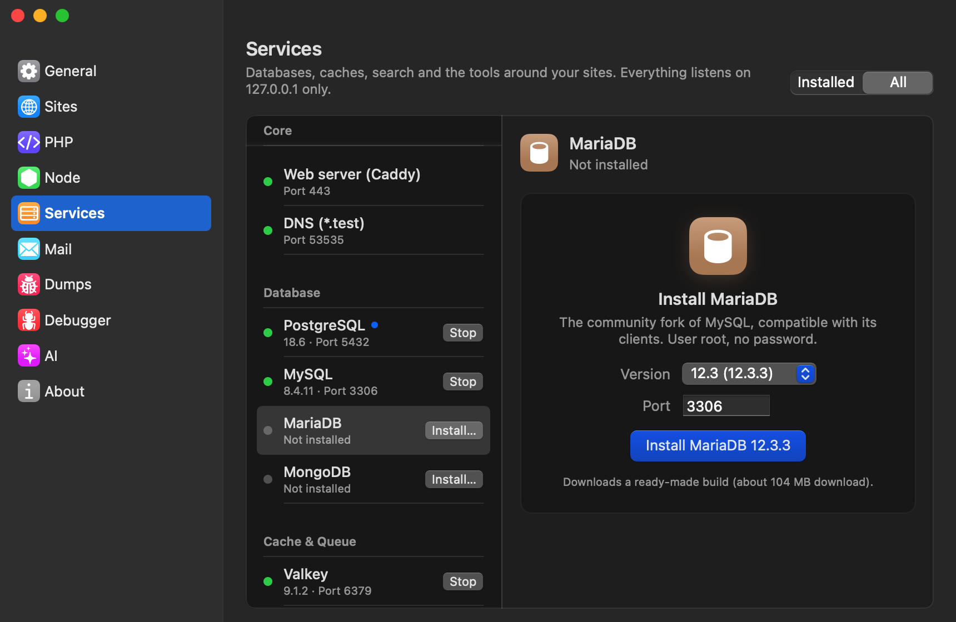Select the DNS (*.test) row
Screen dimensions: 956x622
pos(374,230)
